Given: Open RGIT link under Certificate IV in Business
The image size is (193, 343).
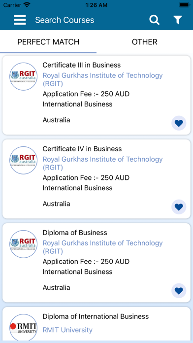Looking at the screenshot, I should (102, 163).
